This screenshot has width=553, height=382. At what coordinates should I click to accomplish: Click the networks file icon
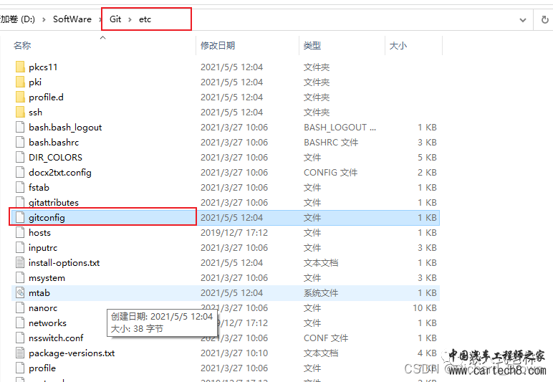point(20,323)
